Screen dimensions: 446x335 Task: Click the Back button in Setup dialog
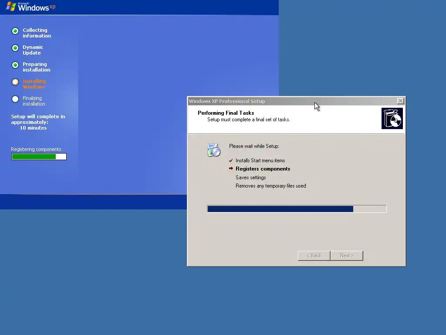coord(314,256)
